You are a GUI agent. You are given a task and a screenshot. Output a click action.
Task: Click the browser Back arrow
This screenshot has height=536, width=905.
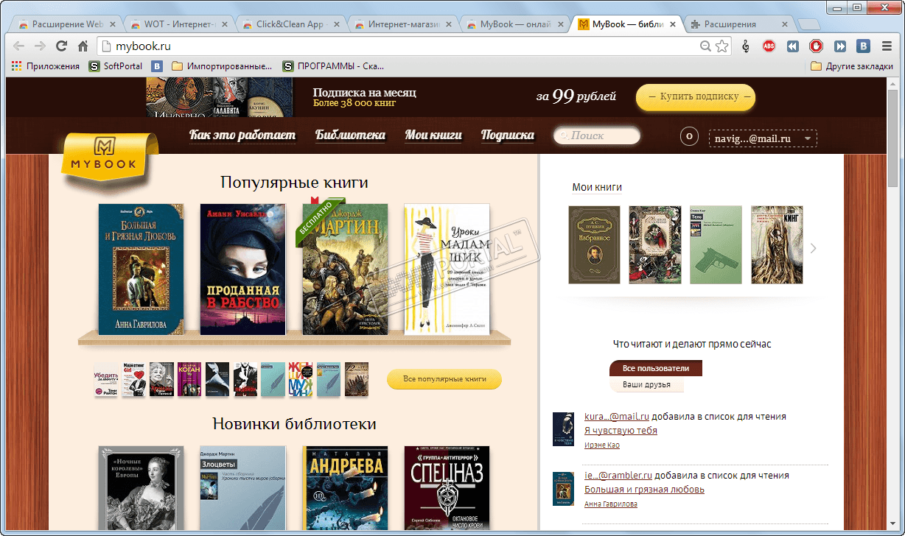(19, 46)
